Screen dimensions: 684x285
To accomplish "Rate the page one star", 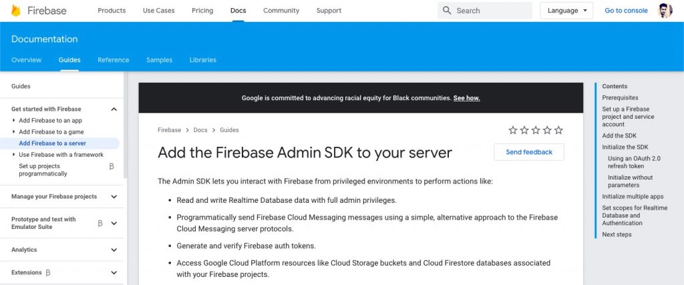I will pos(513,130).
